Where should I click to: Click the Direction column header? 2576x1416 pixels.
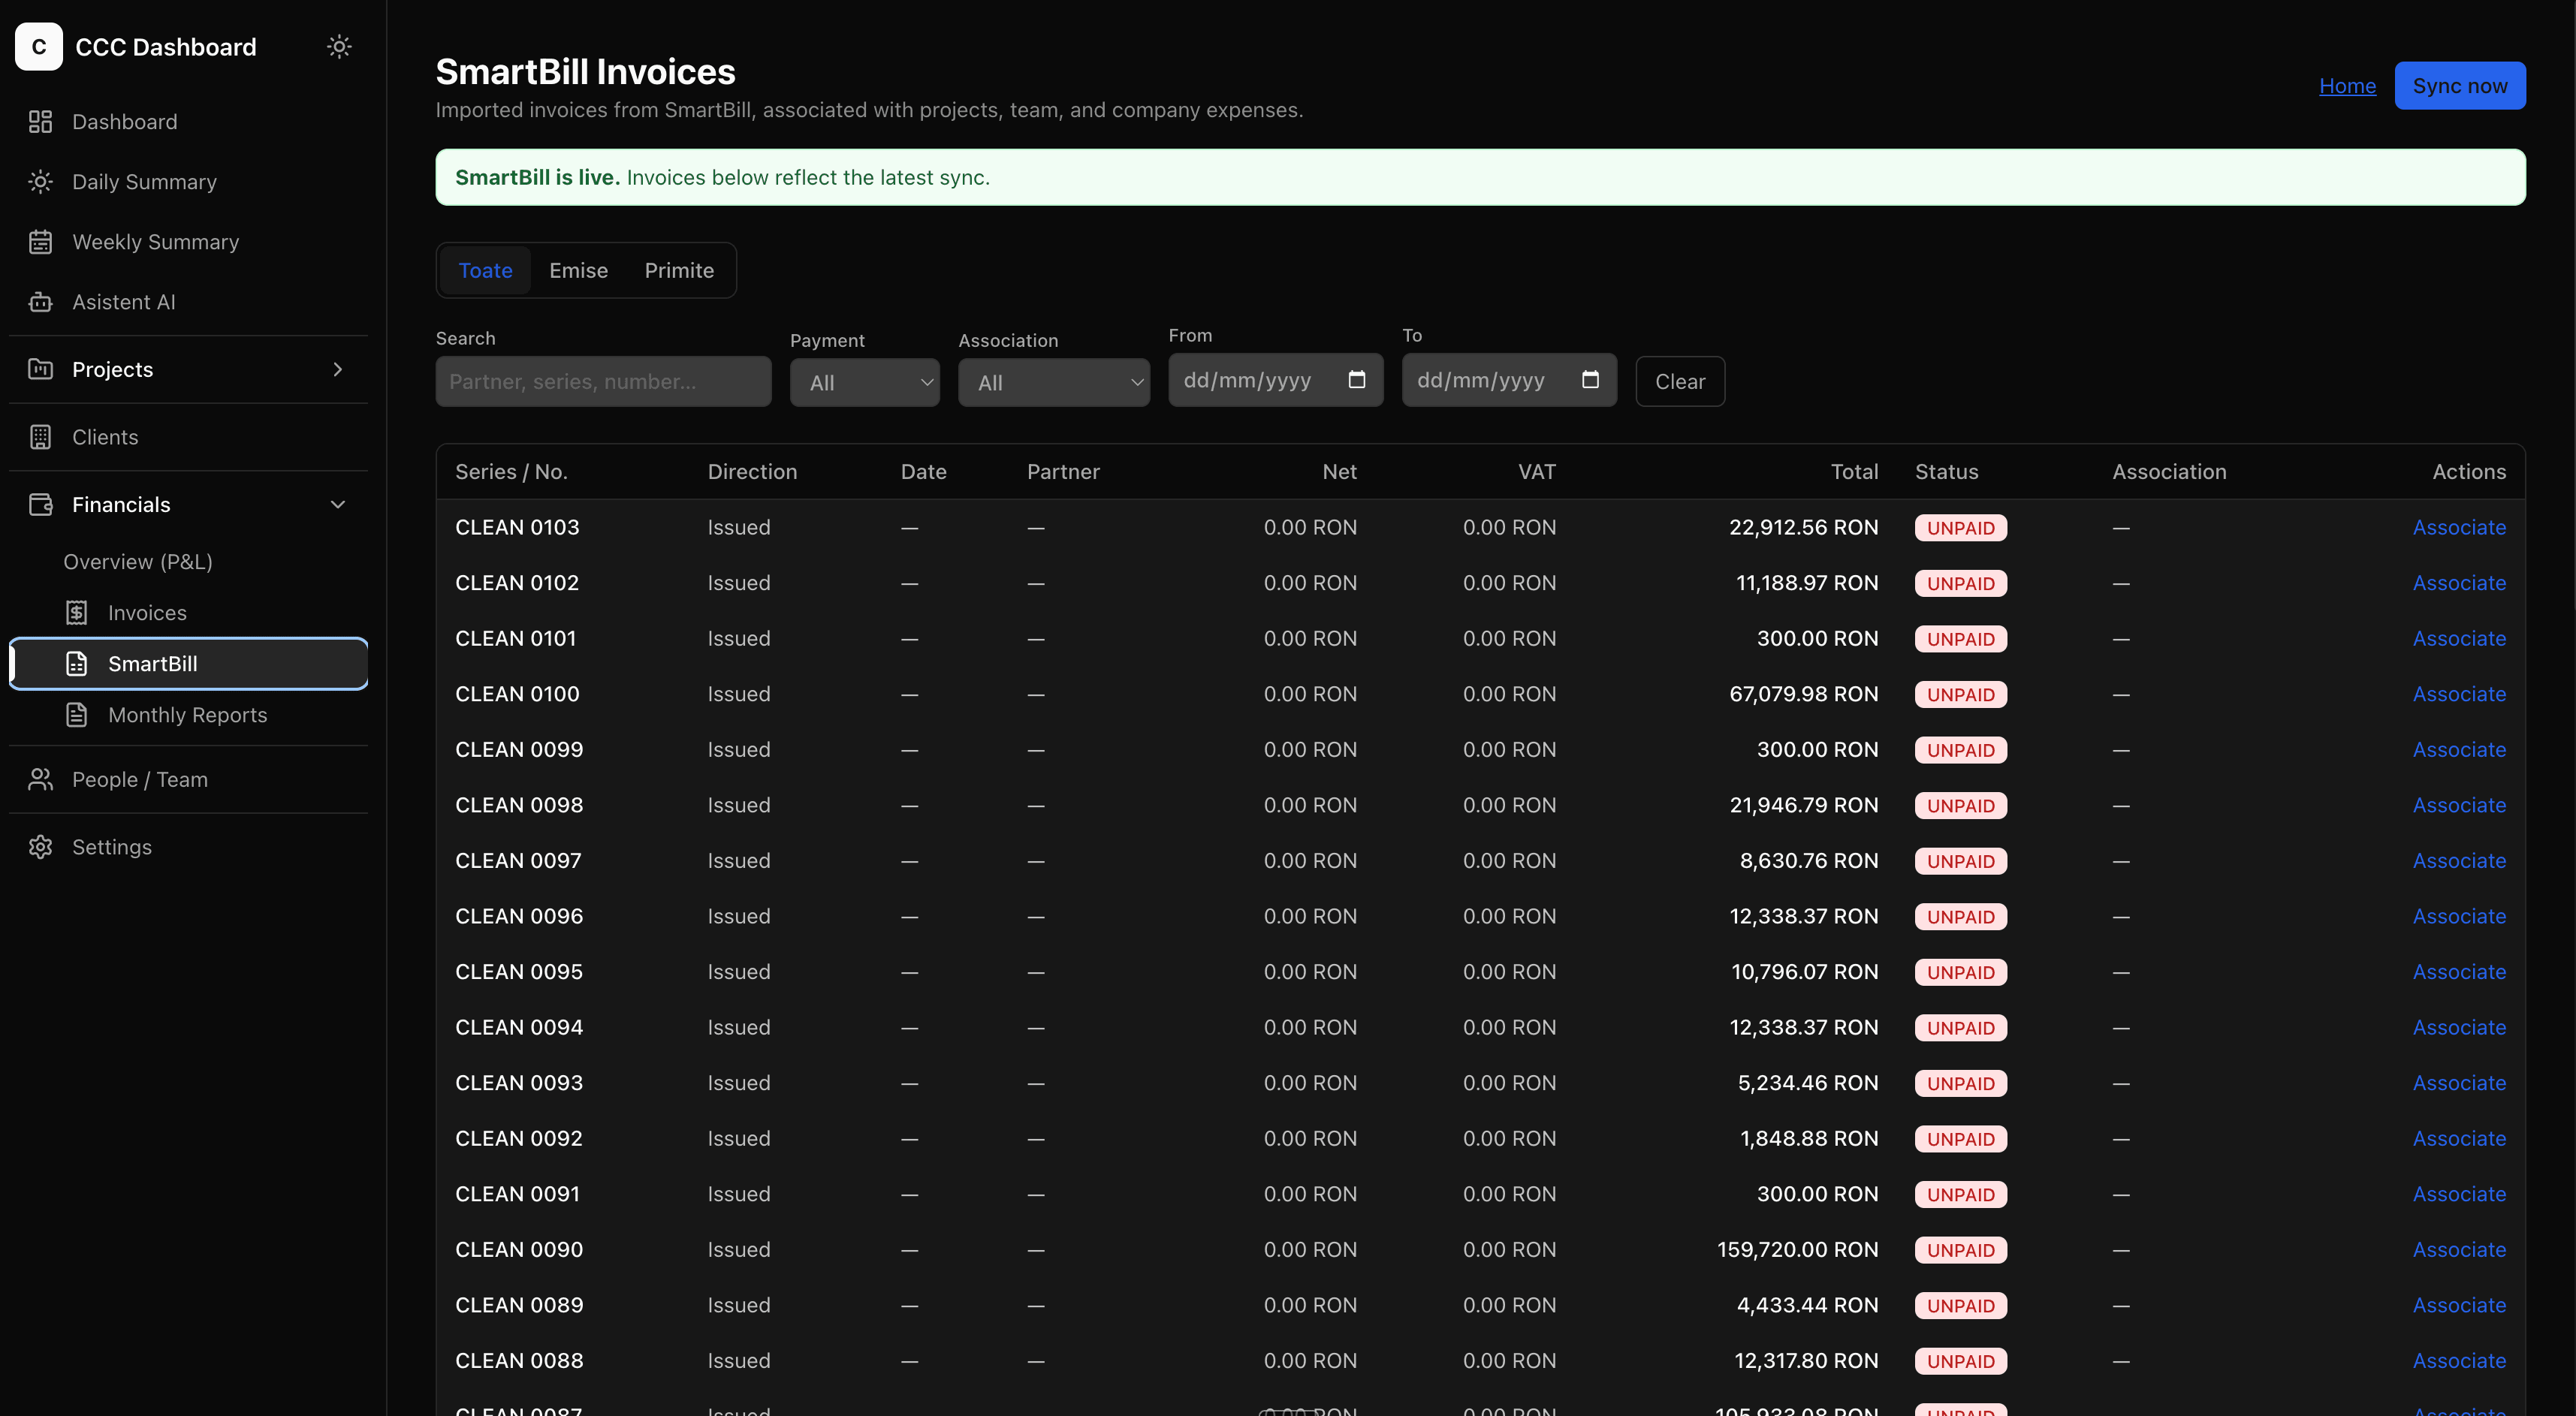coord(752,471)
